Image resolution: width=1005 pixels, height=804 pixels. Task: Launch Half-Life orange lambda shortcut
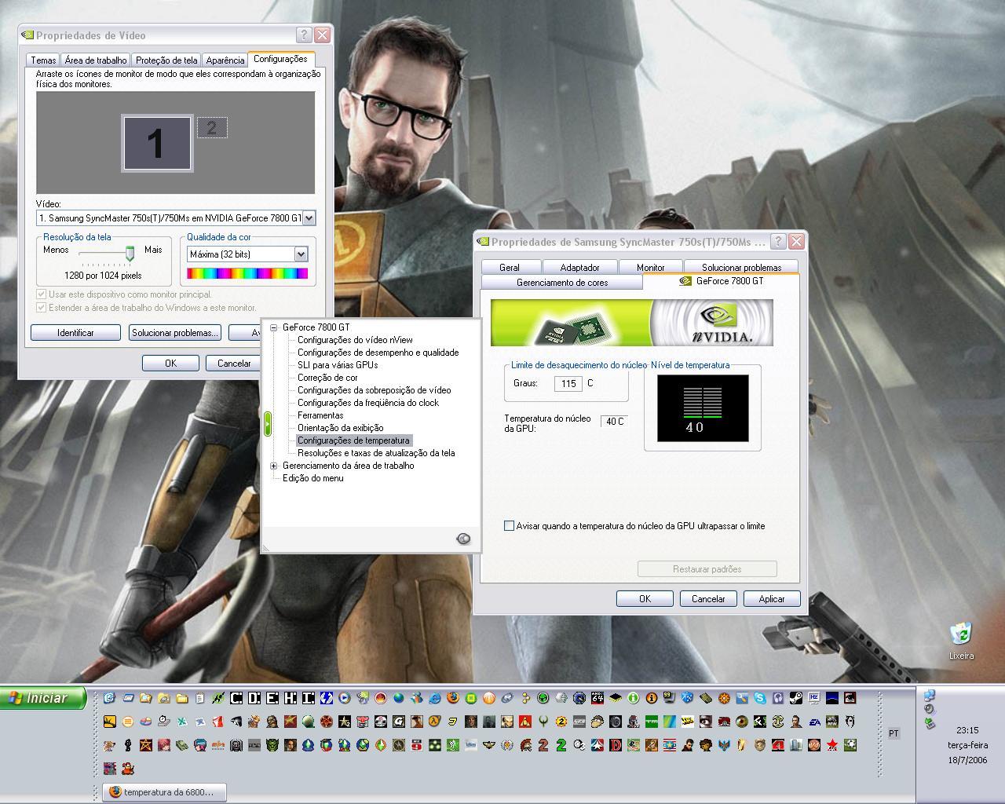435,722
